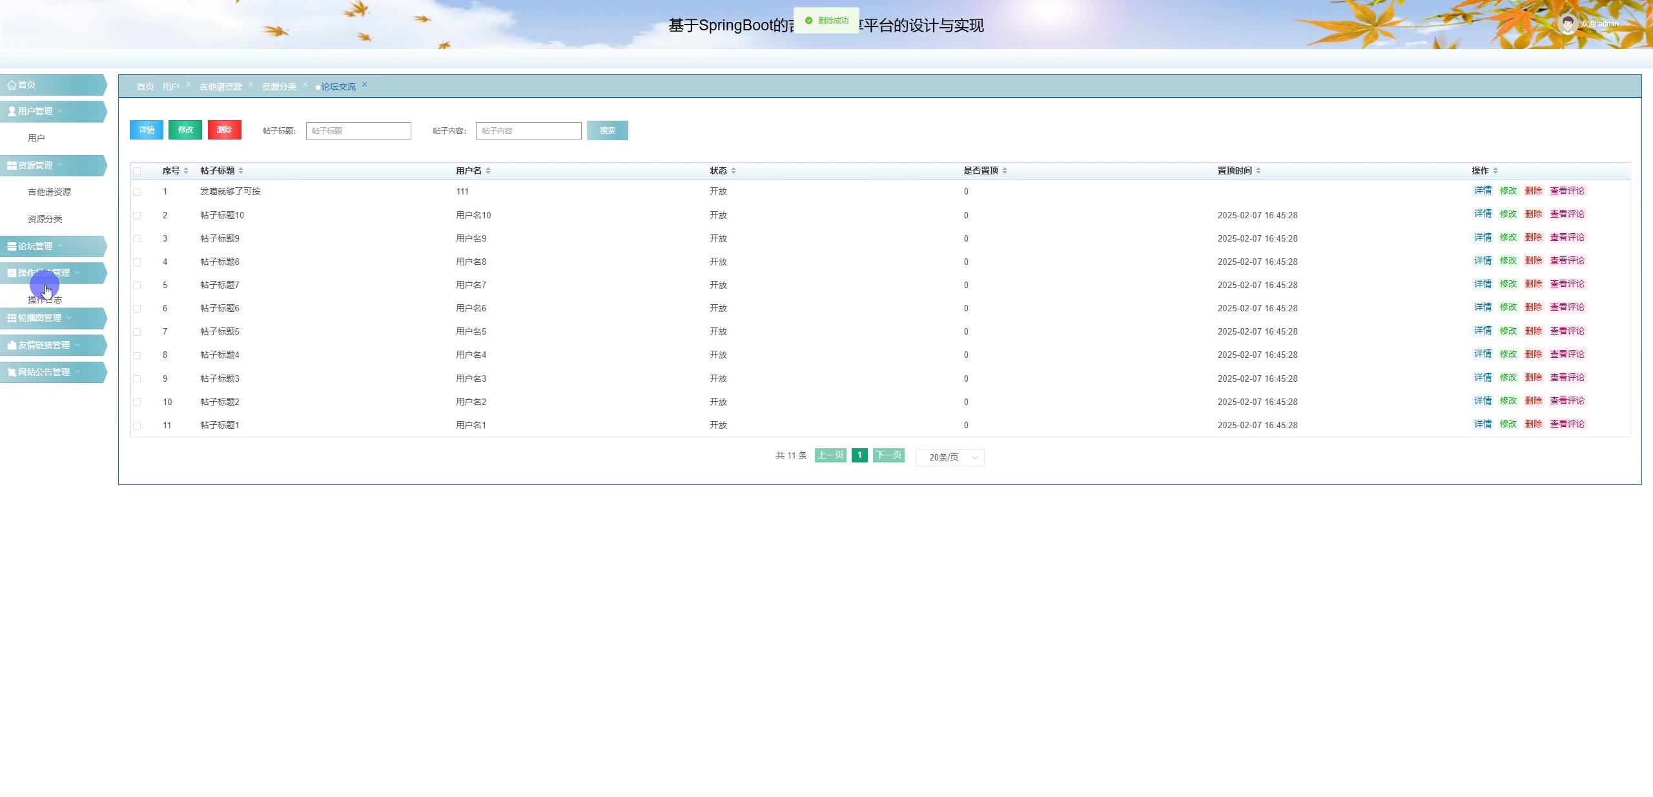This screenshot has width=1653, height=797.
Task: Open 资源分类 in the sidebar
Action: pos(45,219)
